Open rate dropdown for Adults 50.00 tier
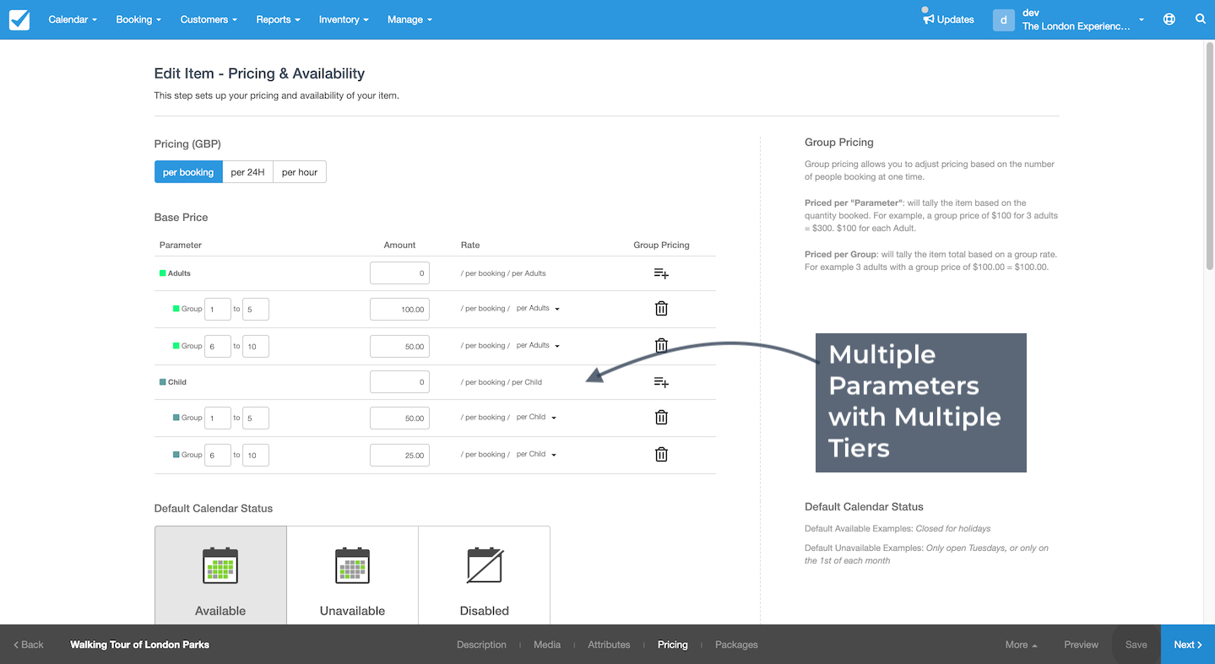This screenshot has width=1215, height=664. pyautogui.click(x=538, y=346)
